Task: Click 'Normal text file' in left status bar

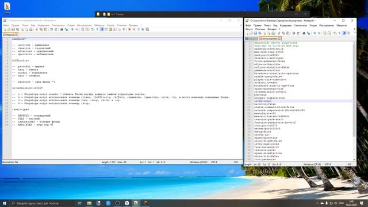Action: [10, 162]
